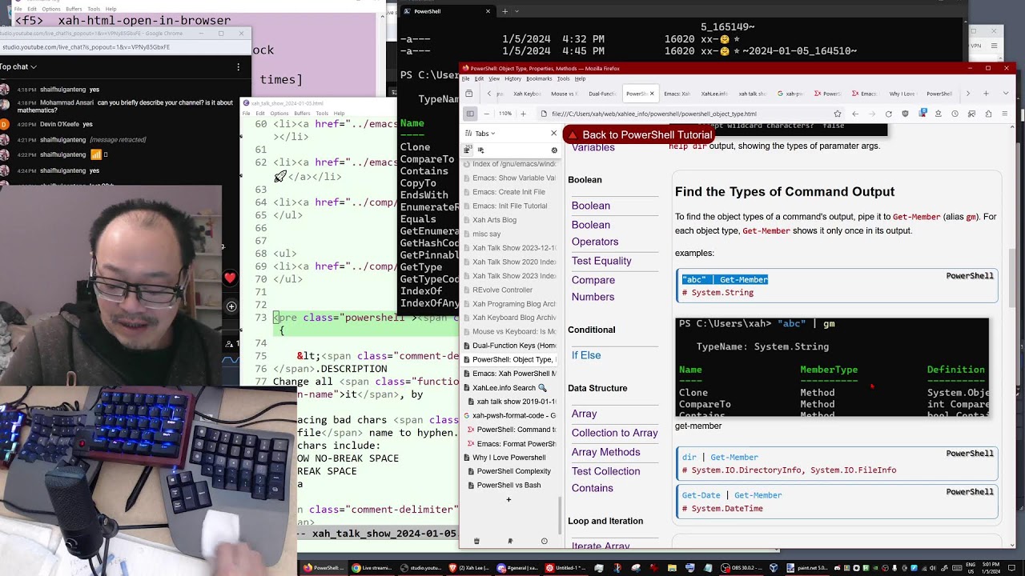Screen dimensions: 1025x576
Task: Open Boolean Operators link
Action: tap(594, 233)
